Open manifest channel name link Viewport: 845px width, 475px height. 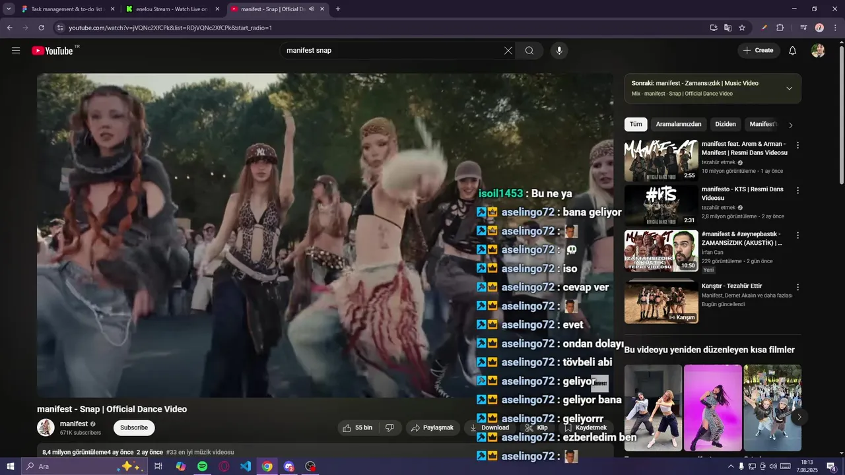coord(74,424)
